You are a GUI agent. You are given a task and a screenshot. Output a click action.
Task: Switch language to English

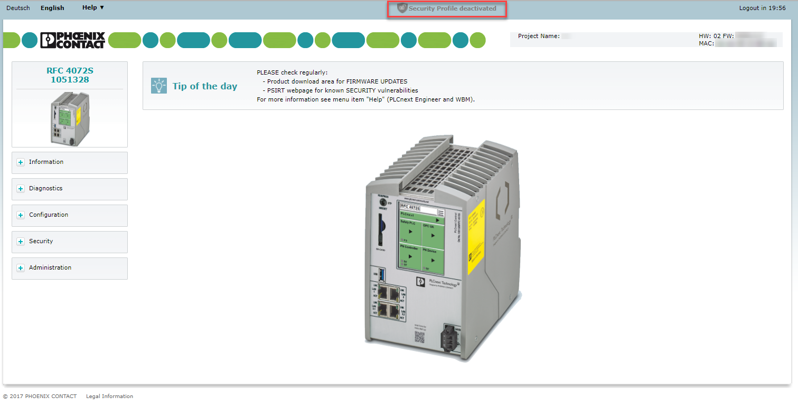point(52,8)
